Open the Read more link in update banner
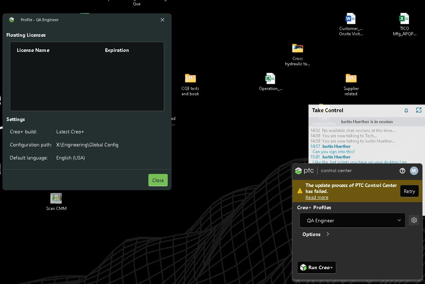This screenshot has height=284, width=425. coord(317,198)
